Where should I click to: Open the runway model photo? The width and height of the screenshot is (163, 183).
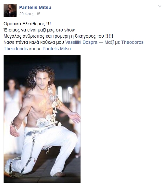tap(42, 118)
